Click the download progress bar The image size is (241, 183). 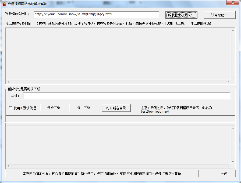[x=120, y=119]
